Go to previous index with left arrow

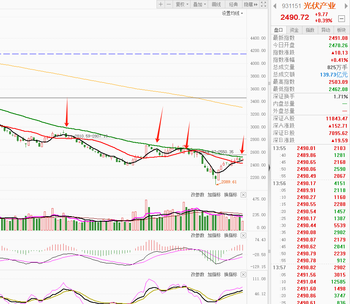pyautogui.click(x=275, y=6)
